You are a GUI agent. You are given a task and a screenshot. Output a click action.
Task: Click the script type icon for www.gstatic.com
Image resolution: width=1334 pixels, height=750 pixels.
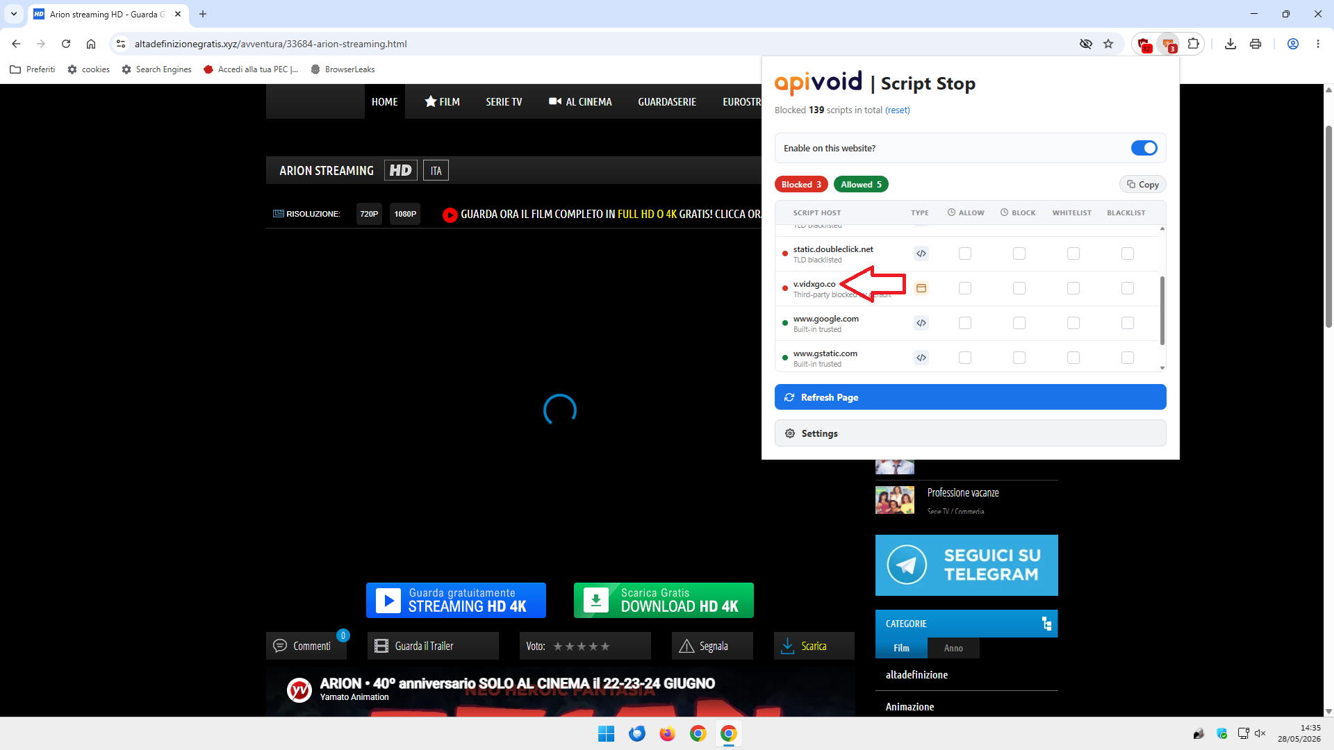(921, 358)
